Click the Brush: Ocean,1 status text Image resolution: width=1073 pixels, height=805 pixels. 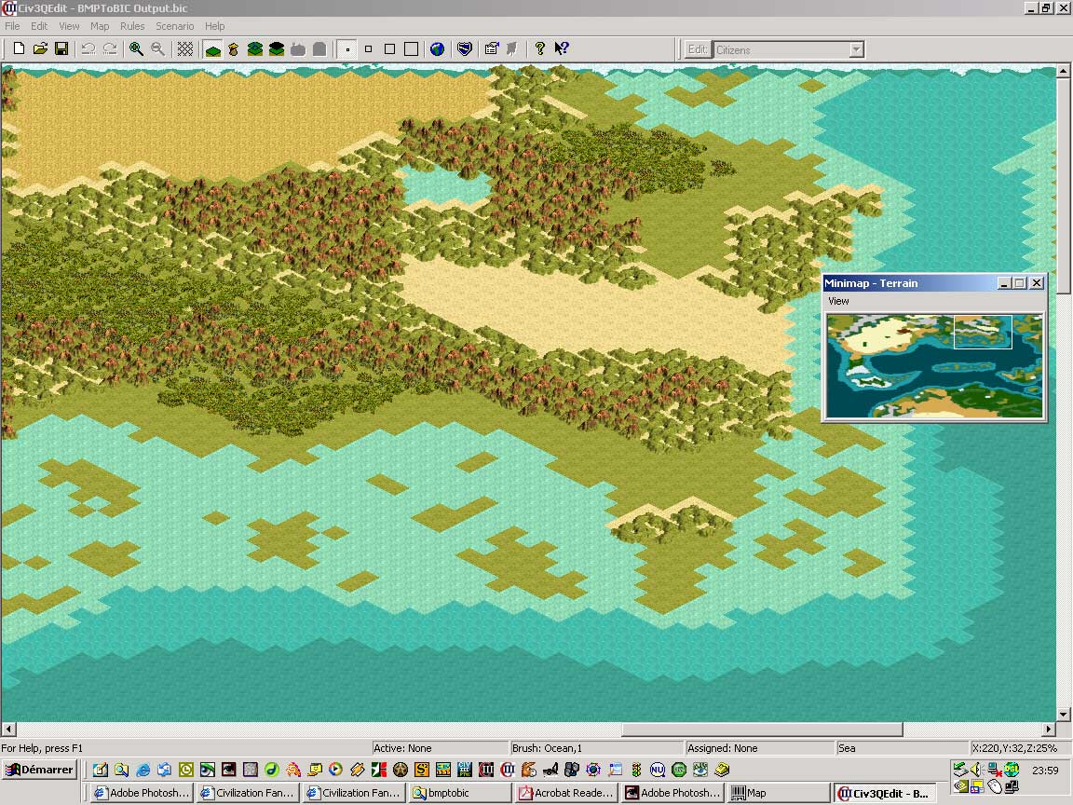(x=547, y=748)
